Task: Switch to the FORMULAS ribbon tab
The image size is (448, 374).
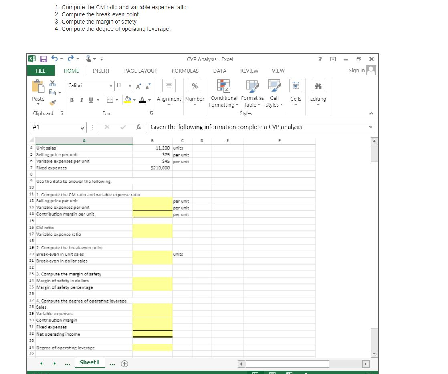Action: [185, 71]
